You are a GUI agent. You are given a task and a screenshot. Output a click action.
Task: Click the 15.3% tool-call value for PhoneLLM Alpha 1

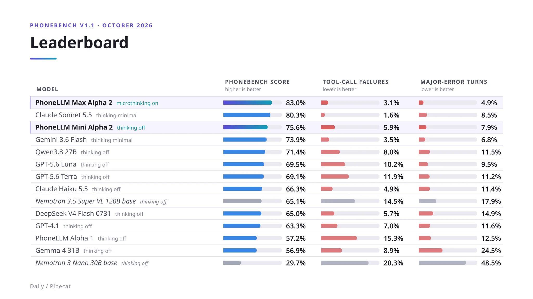click(x=393, y=238)
